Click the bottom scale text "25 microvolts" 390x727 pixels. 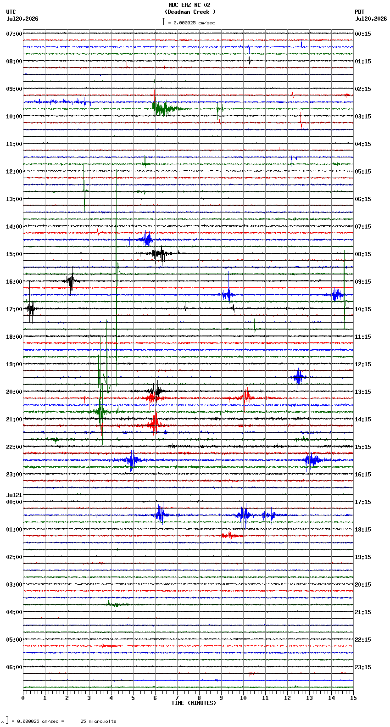point(99,721)
